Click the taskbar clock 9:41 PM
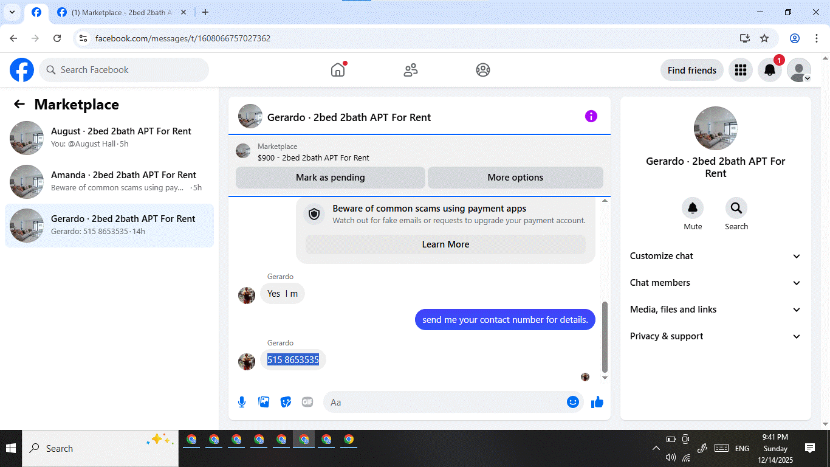This screenshot has width=830, height=467. click(775, 437)
